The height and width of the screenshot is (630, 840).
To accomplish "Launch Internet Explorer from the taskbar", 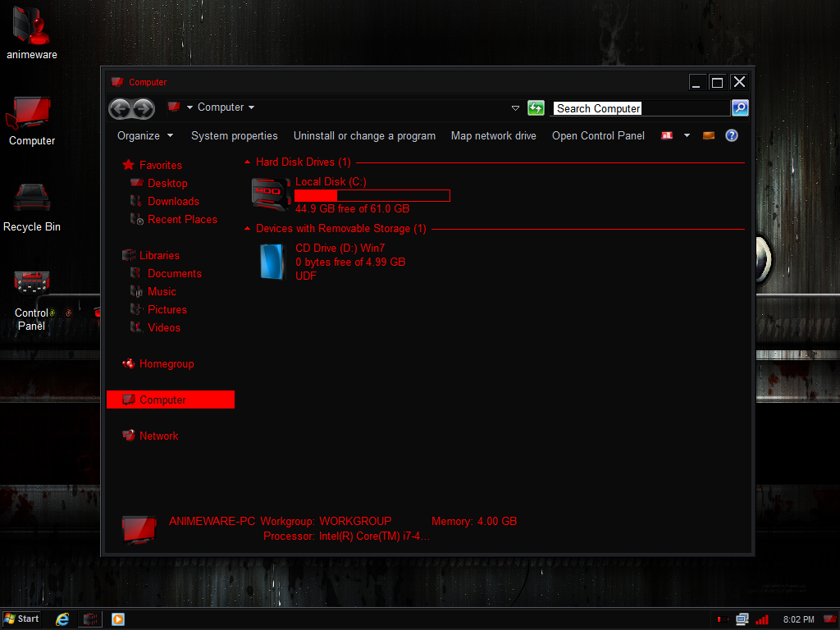I will (x=62, y=619).
